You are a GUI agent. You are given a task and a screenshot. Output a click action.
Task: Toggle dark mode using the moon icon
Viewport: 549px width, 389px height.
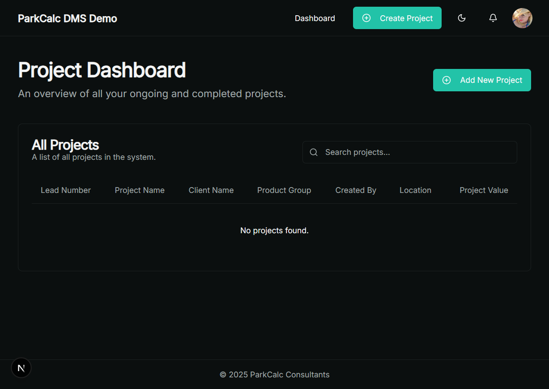point(461,18)
